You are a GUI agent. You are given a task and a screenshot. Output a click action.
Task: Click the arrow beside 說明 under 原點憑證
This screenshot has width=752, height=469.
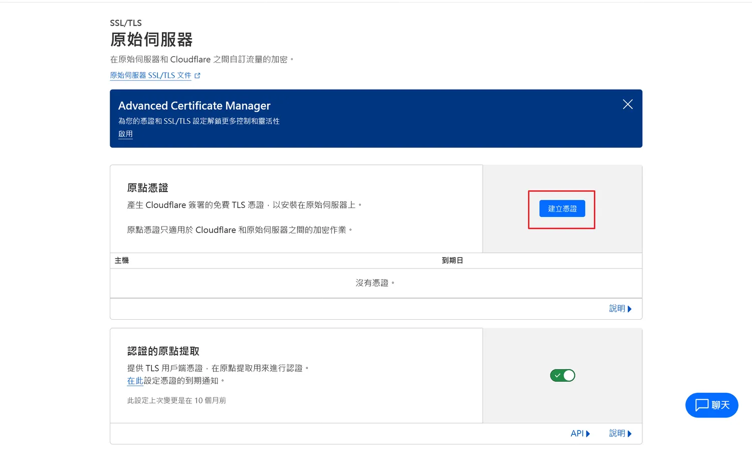(x=630, y=309)
